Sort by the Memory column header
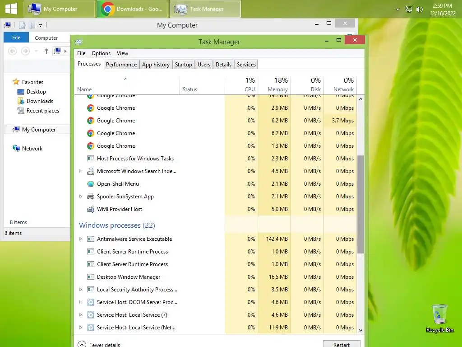The image size is (462, 347). (x=274, y=85)
